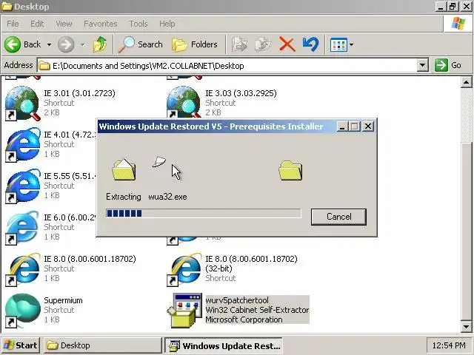
Task: Click the red Delete X icon
Action: point(287,44)
